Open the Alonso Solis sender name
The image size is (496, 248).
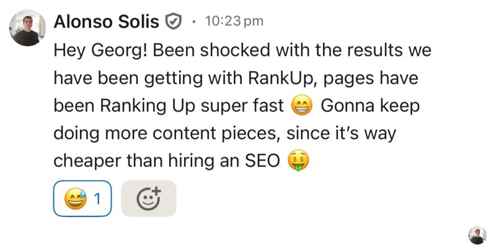[x=107, y=22]
